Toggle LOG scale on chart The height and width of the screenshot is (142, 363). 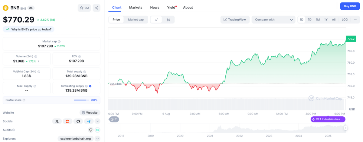tap(345, 20)
